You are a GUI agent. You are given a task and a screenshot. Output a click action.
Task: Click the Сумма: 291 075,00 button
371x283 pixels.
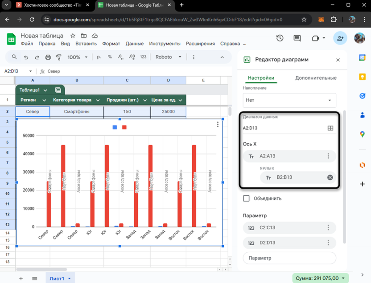321,278
